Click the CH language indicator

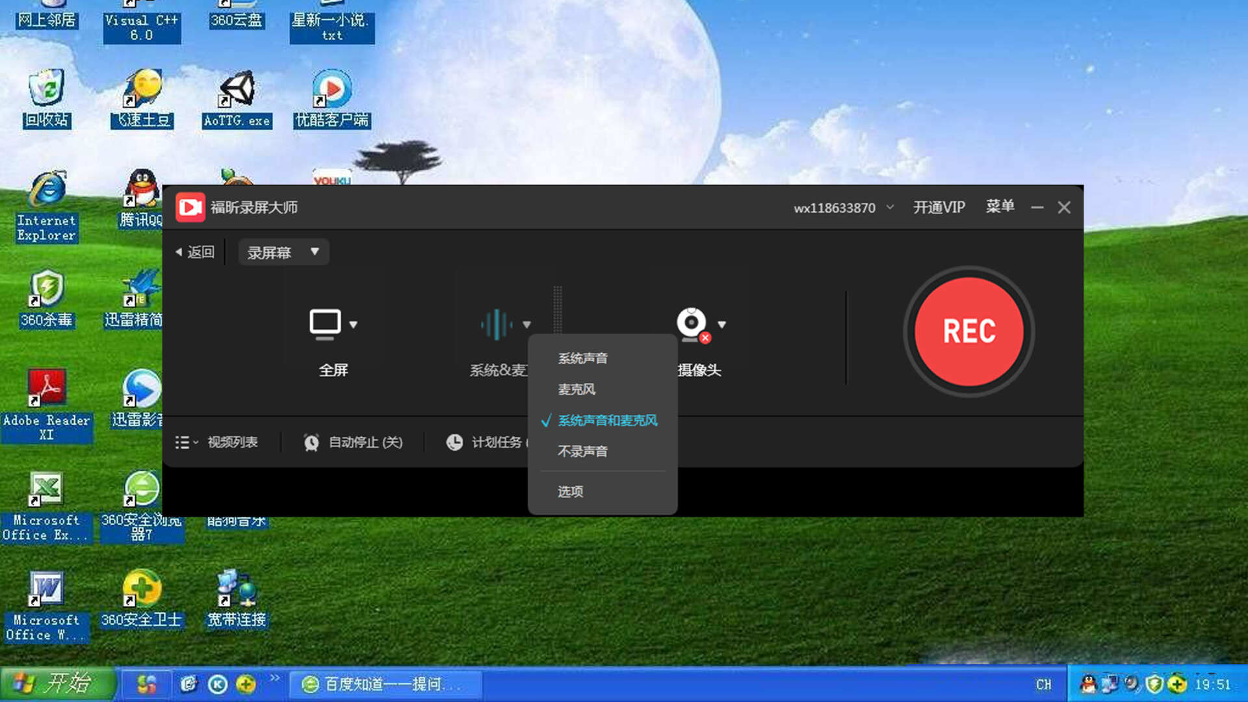pyautogui.click(x=1044, y=684)
